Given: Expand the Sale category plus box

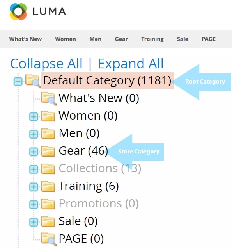Looking at the screenshot, I should [34, 222].
